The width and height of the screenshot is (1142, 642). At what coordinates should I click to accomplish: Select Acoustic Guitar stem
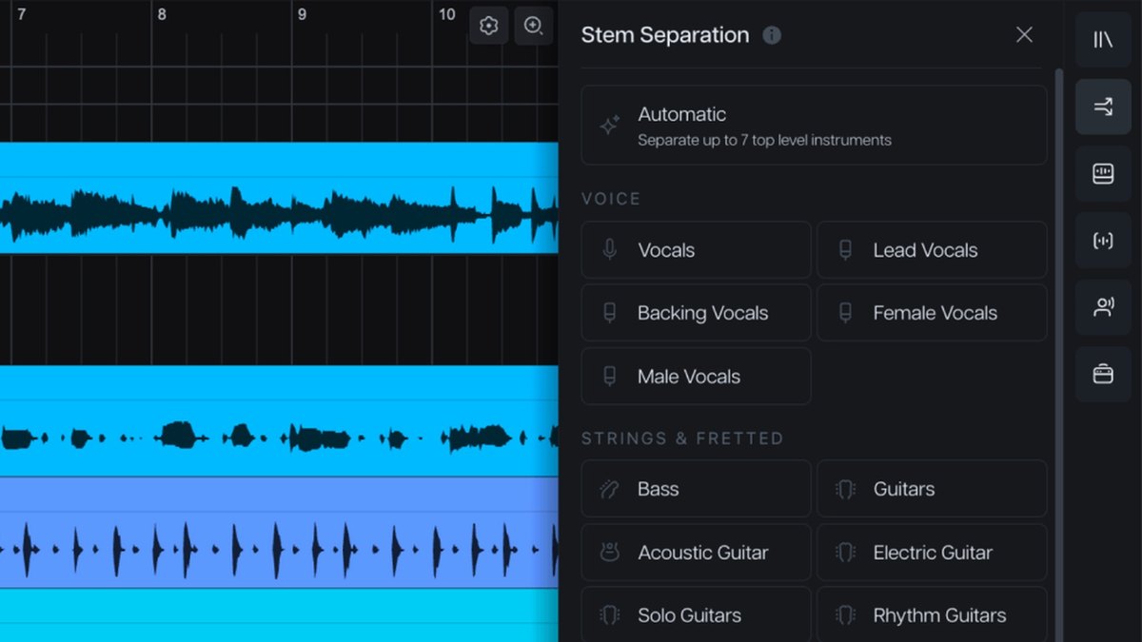(x=696, y=553)
